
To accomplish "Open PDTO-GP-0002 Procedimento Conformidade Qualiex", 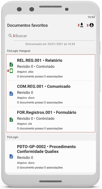I will pyautogui.click(x=50, y=156).
